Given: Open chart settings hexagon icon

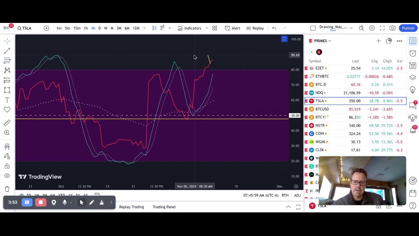Looking at the screenshot, I should click(372, 28).
